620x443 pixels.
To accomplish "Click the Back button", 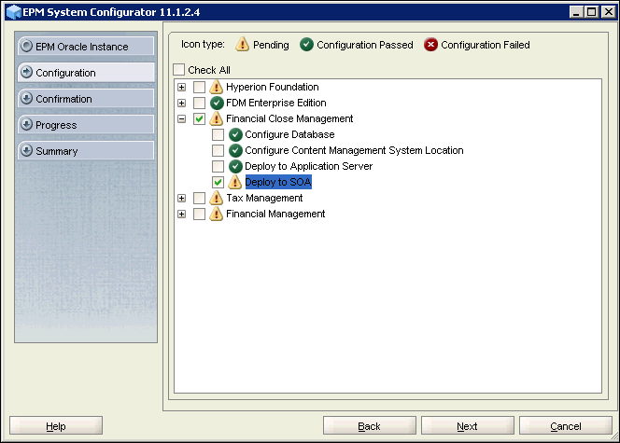I will point(370,425).
